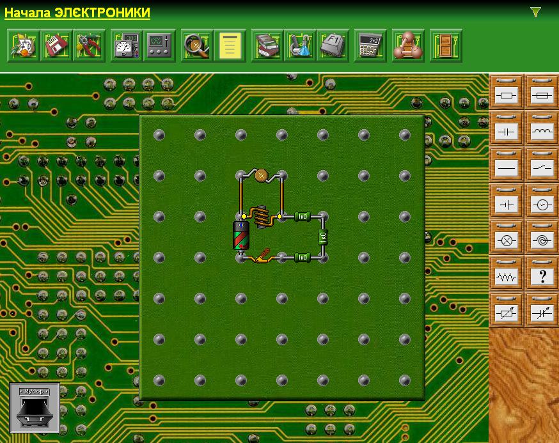Launch the calculator
The width and height of the screenshot is (559, 443).
pyautogui.click(x=370, y=45)
